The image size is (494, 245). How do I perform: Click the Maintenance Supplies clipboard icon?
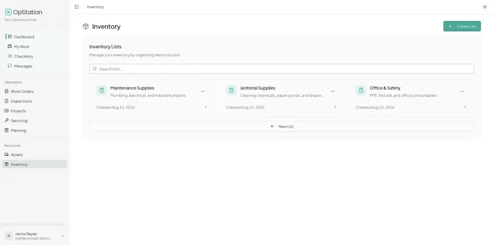point(101,90)
